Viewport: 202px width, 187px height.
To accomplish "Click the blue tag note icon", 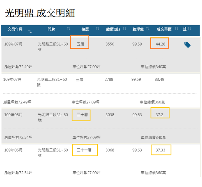I will pyautogui.click(x=187, y=45).
